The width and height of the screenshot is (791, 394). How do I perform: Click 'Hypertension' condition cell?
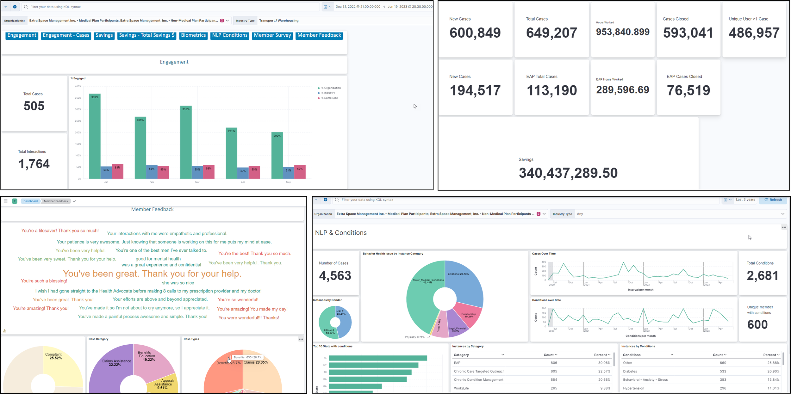(633, 388)
